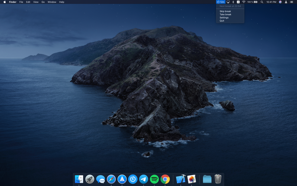Open Spotlight search magnifier
297x186 pixels.
pos(262,2)
